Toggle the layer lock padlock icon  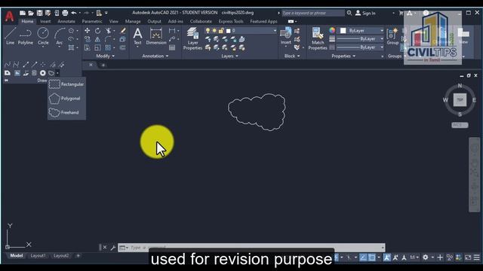221,31
